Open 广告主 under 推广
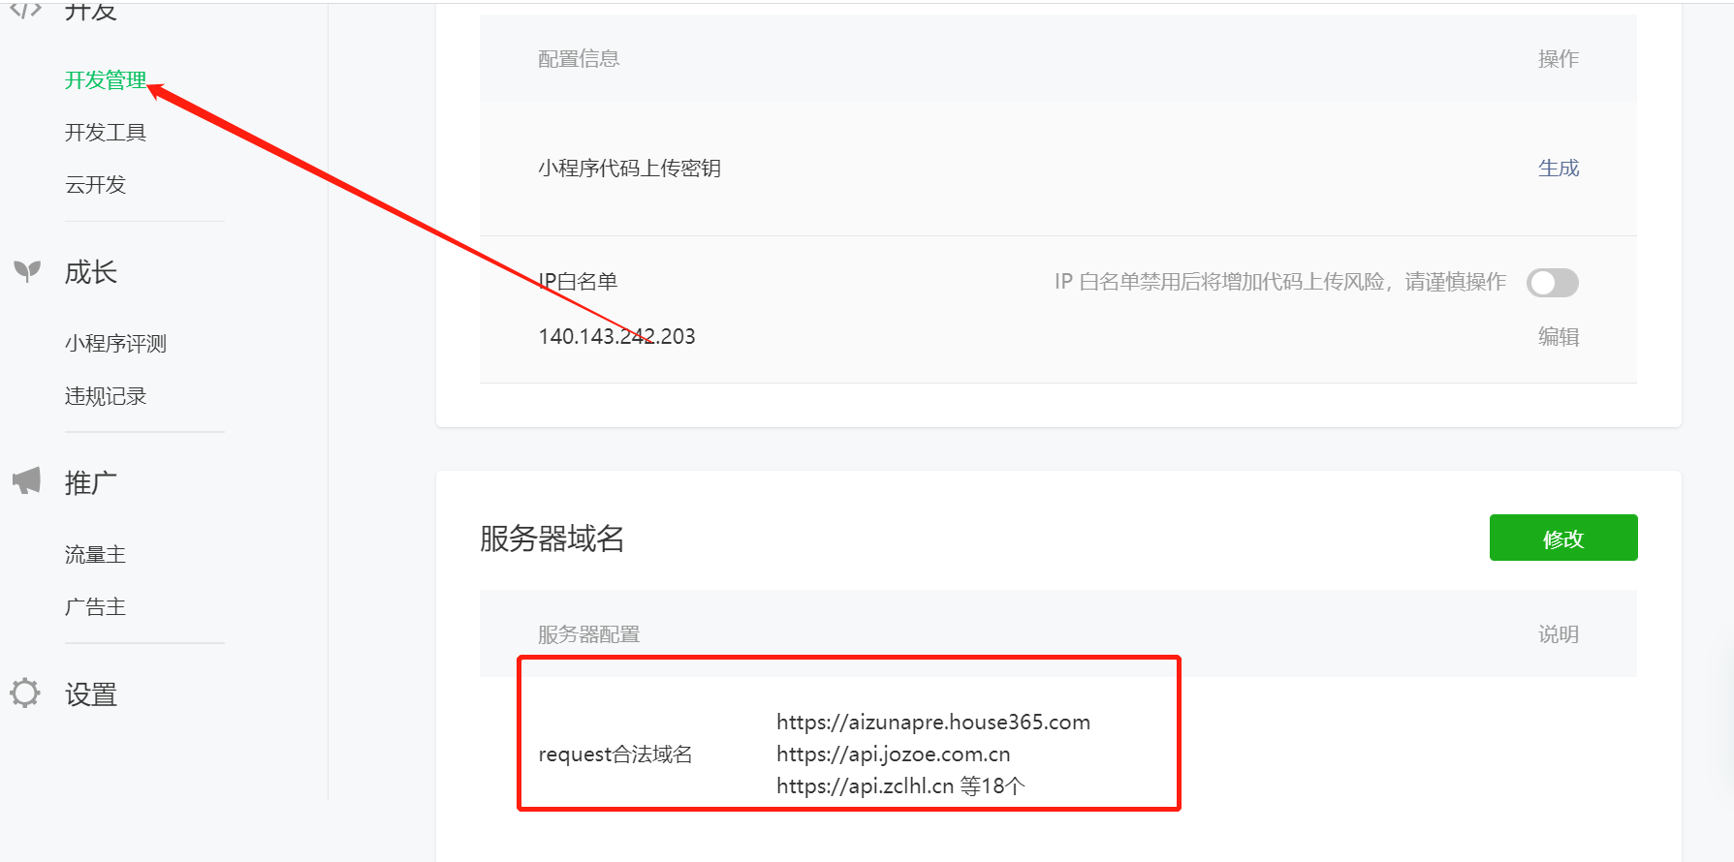Image resolution: width=1734 pixels, height=862 pixels. point(95,607)
